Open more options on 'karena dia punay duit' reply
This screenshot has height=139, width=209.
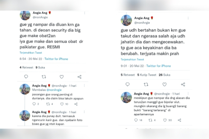coord(84,112)
